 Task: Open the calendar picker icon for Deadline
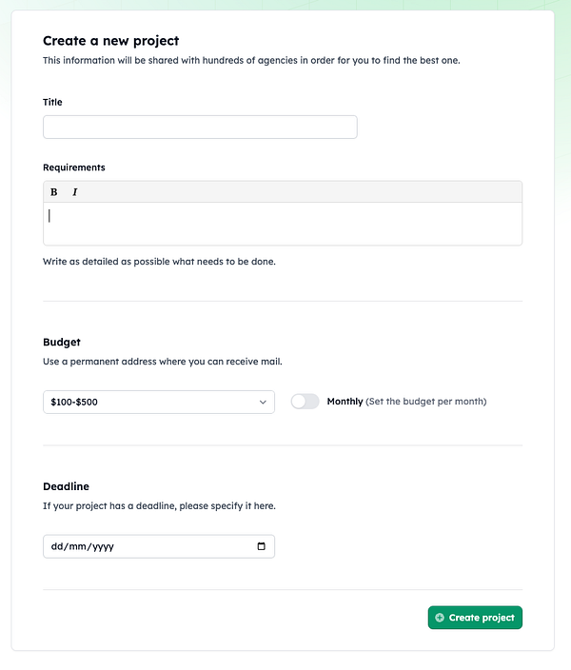[262, 547]
